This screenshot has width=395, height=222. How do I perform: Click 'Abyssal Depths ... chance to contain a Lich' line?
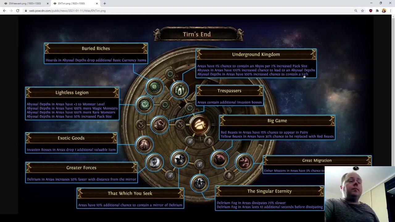[x=252, y=74]
